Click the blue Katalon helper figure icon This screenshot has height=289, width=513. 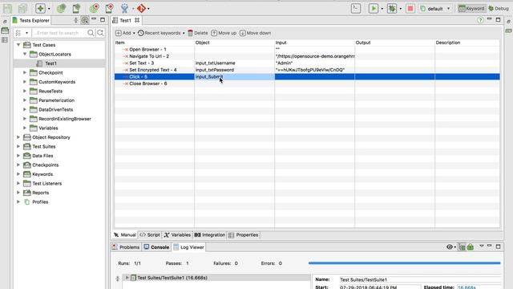point(124,9)
